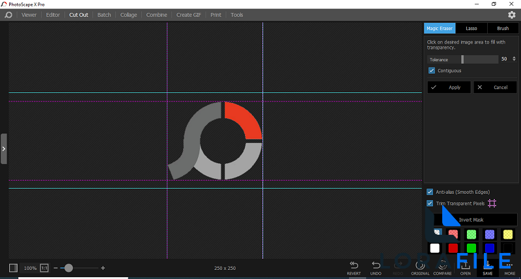
Task: Click the zoom out minus button
Action: [55, 268]
